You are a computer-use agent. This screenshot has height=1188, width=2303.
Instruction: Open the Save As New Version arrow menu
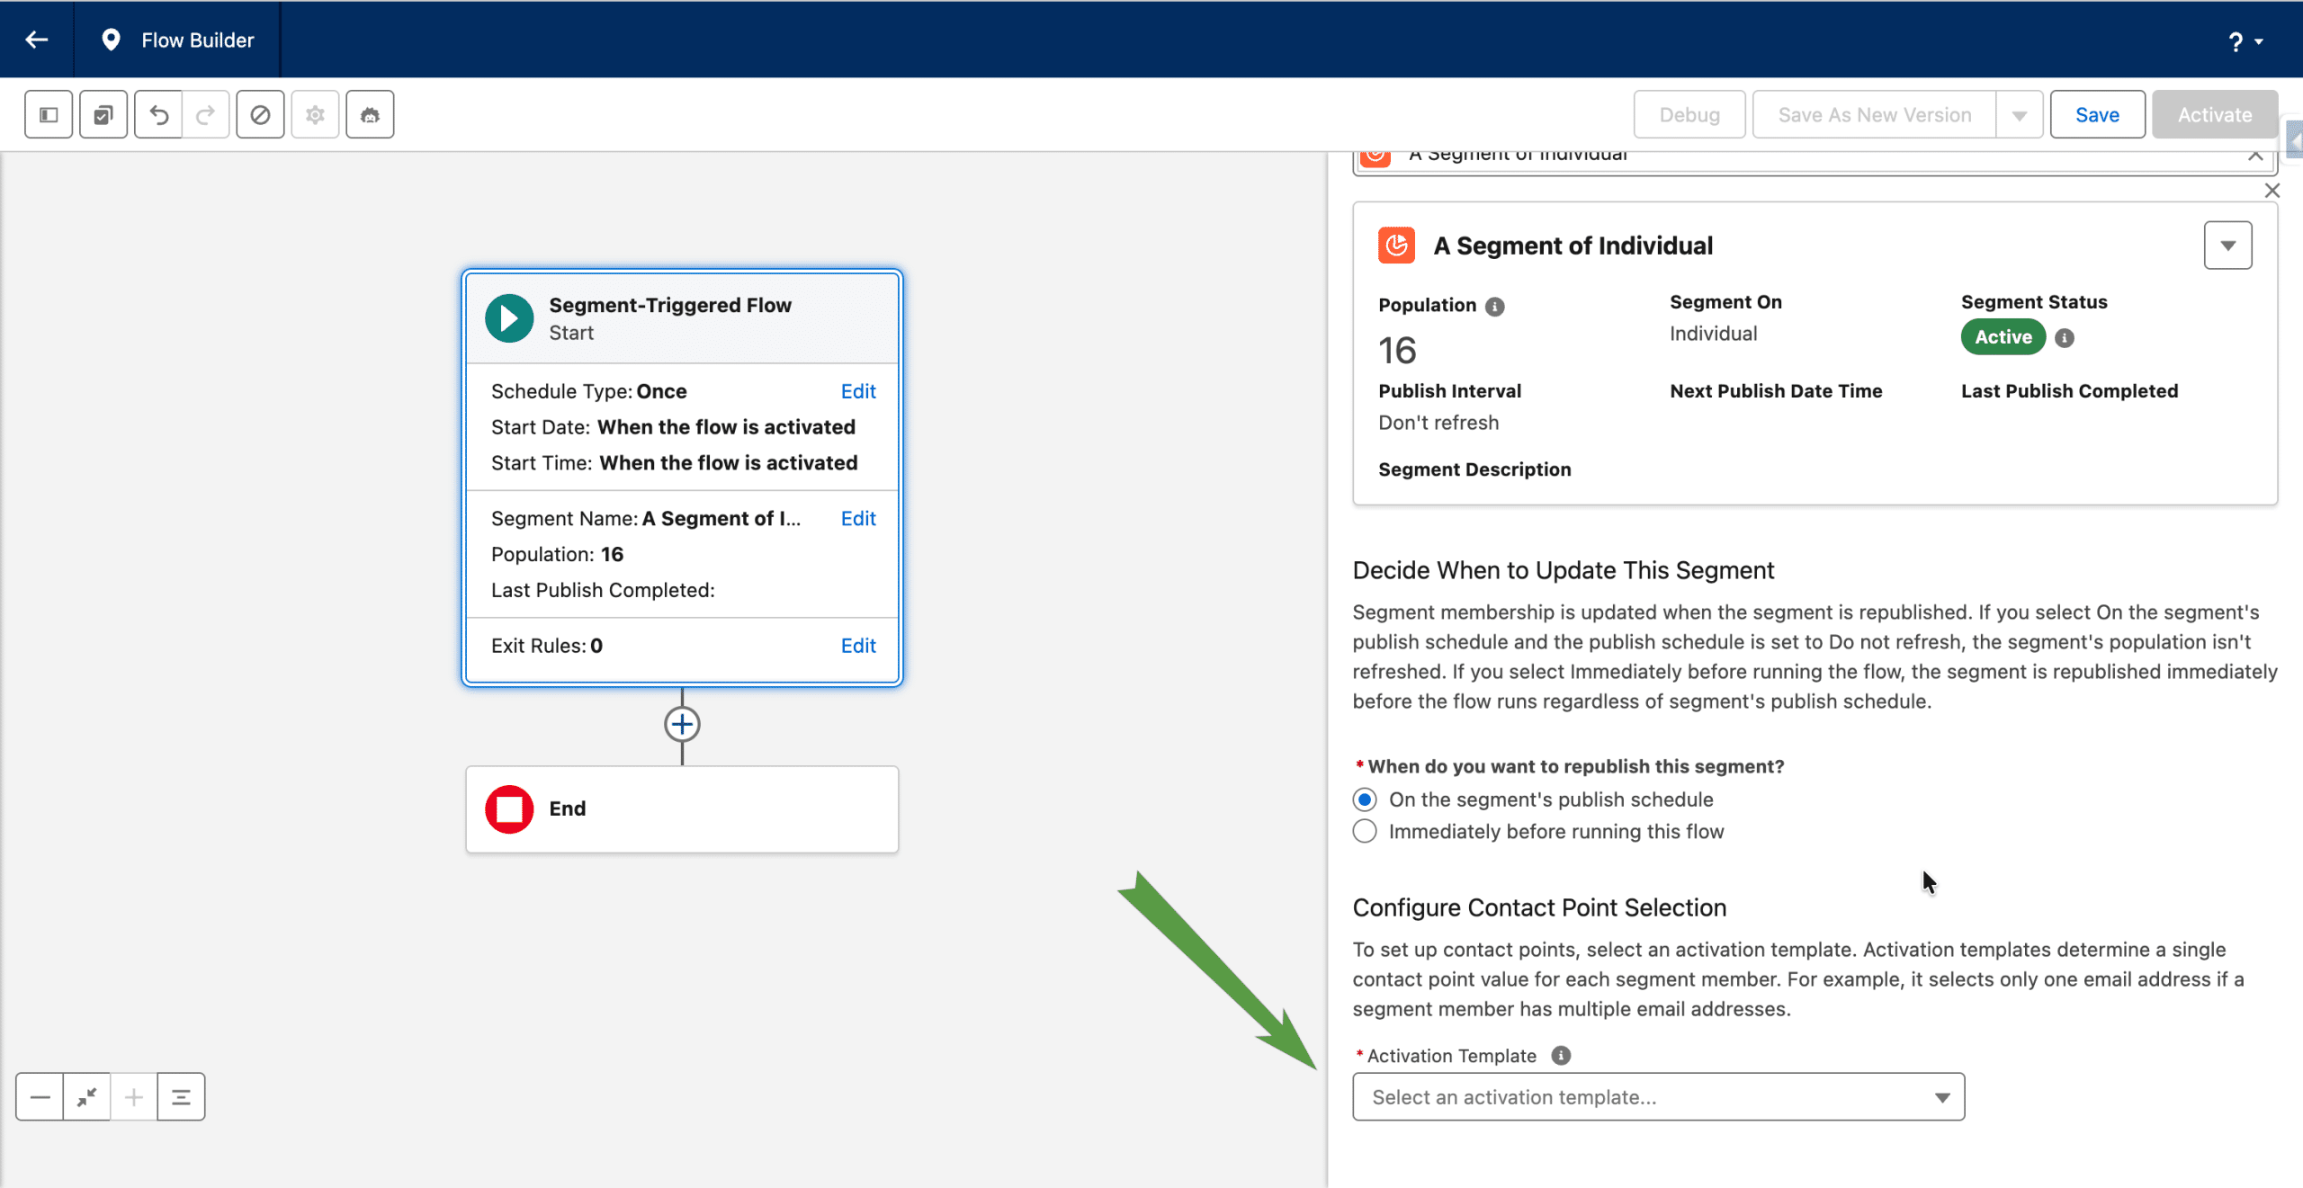click(x=2020, y=115)
